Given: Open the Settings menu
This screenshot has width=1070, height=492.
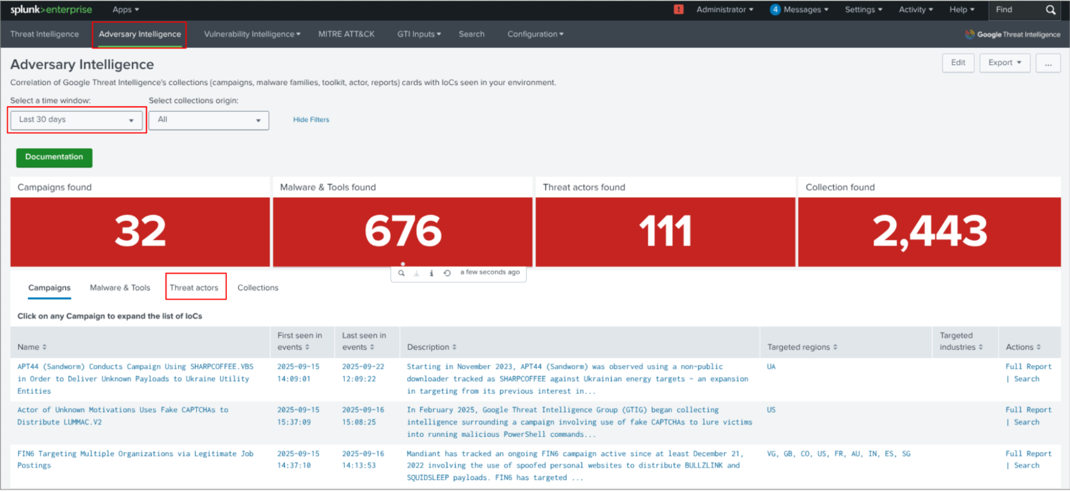Looking at the screenshot, I should (x=863, y=10).
